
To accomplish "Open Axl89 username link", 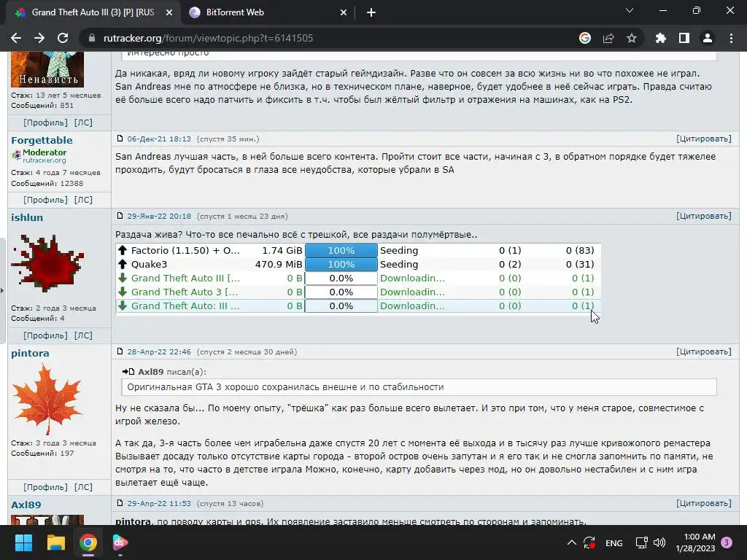I will 26,505.
